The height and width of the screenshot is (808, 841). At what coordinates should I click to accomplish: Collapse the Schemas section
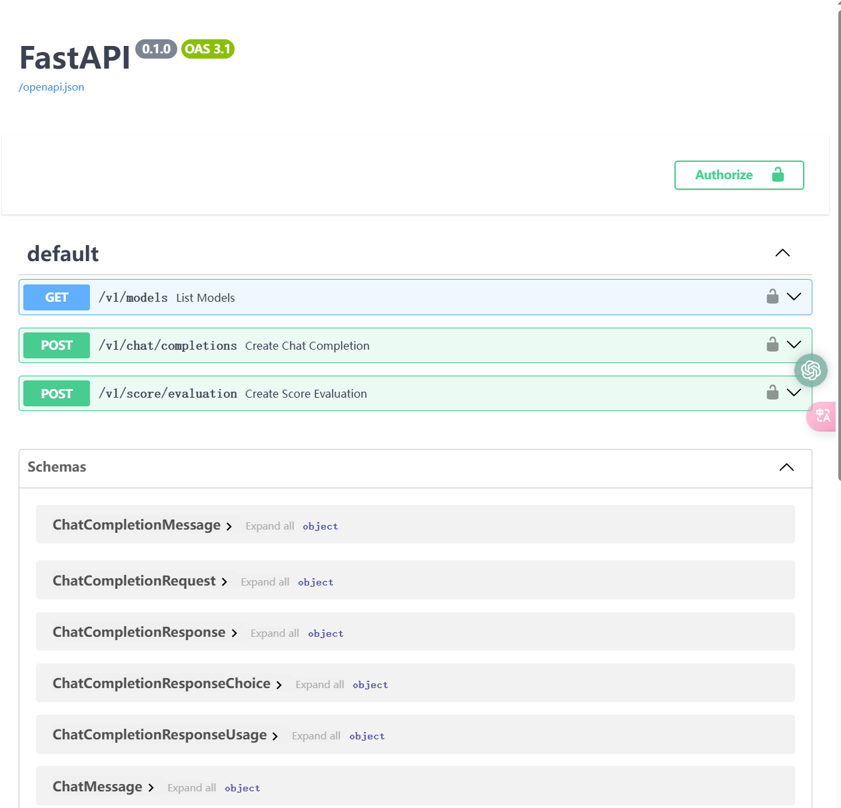[786, 467]
